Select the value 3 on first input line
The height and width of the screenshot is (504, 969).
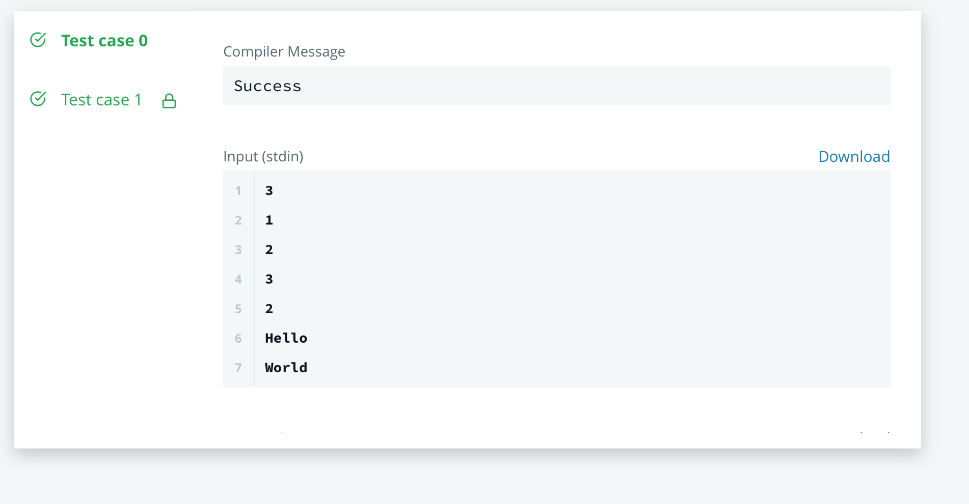coord(268,191)
